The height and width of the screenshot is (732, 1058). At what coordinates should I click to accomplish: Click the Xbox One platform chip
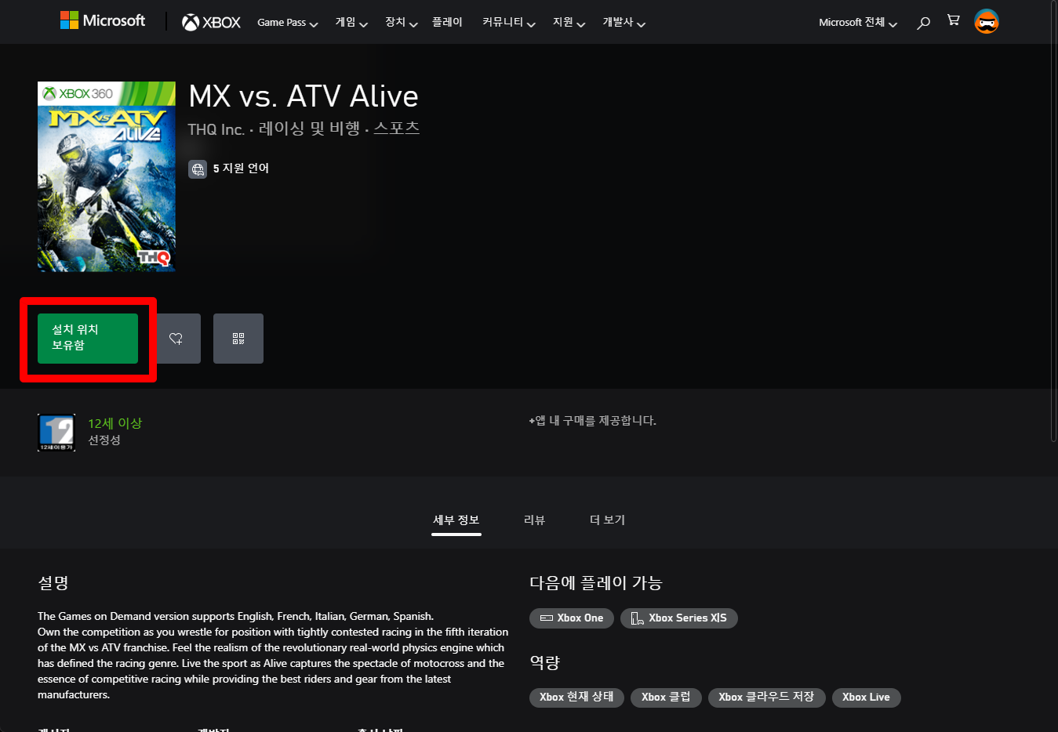pyautogui.click(x=572, y=618)
